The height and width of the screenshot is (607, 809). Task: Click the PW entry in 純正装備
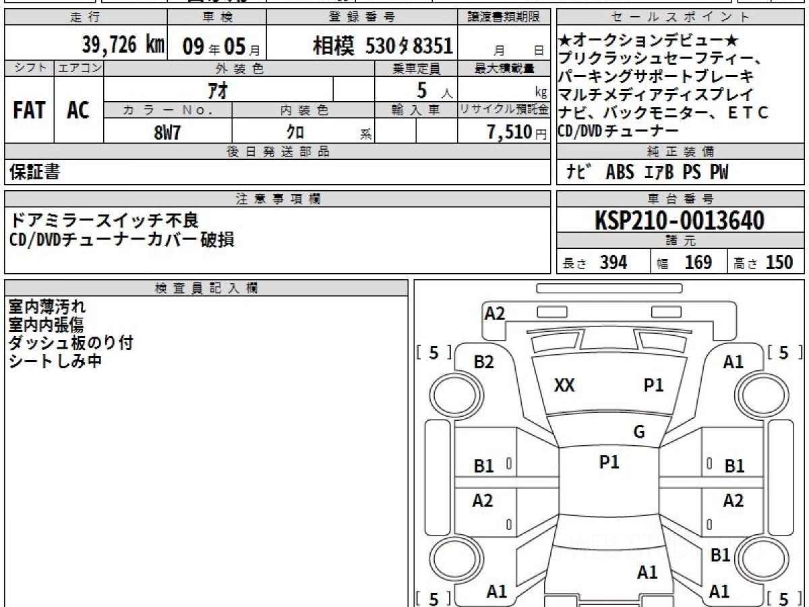coord(719,172)
